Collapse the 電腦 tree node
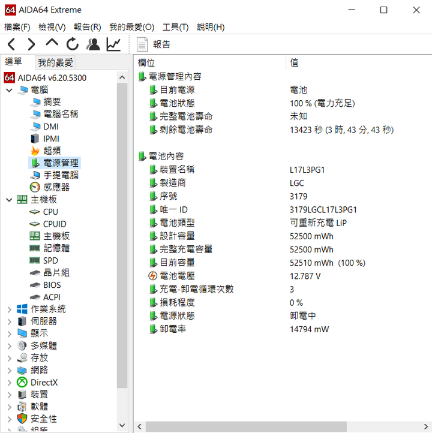 [x=9, y=90]
